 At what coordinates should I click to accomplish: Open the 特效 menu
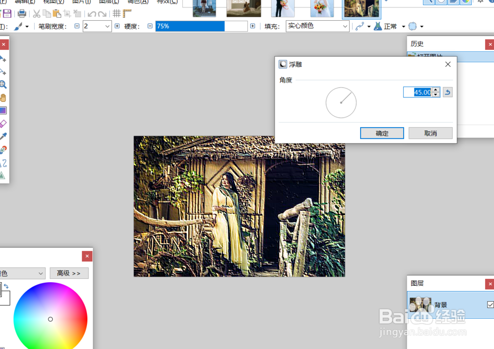[167, 2]
